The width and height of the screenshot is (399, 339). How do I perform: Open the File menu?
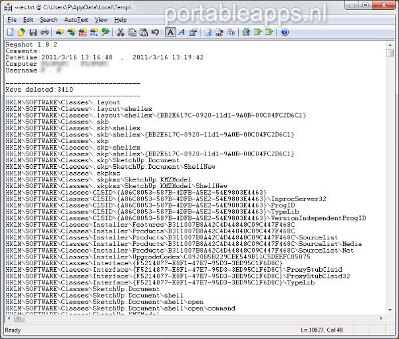pyautogui.click(x=12, y=20)
